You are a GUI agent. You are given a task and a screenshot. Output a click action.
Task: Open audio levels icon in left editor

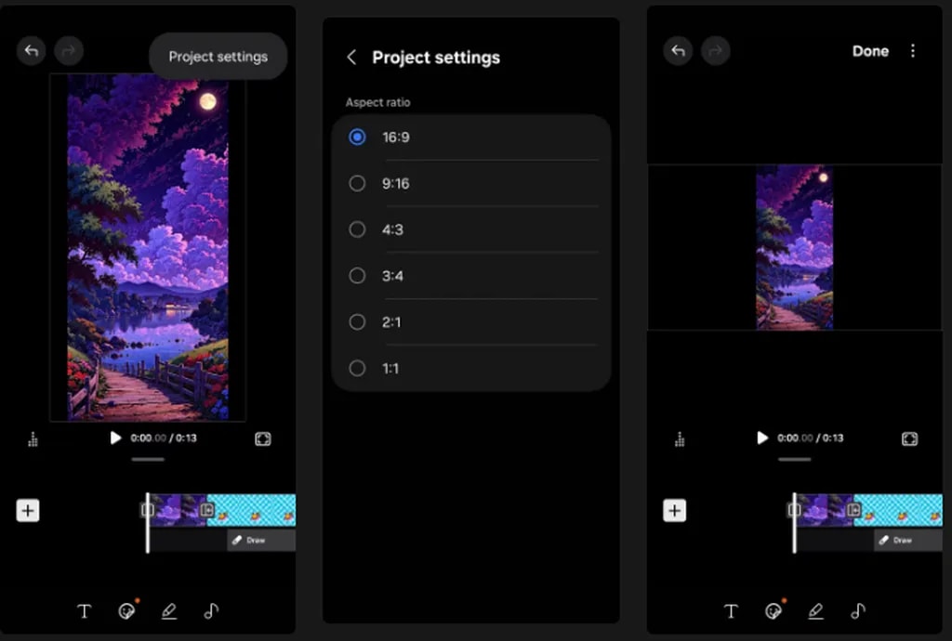[33, 439]
